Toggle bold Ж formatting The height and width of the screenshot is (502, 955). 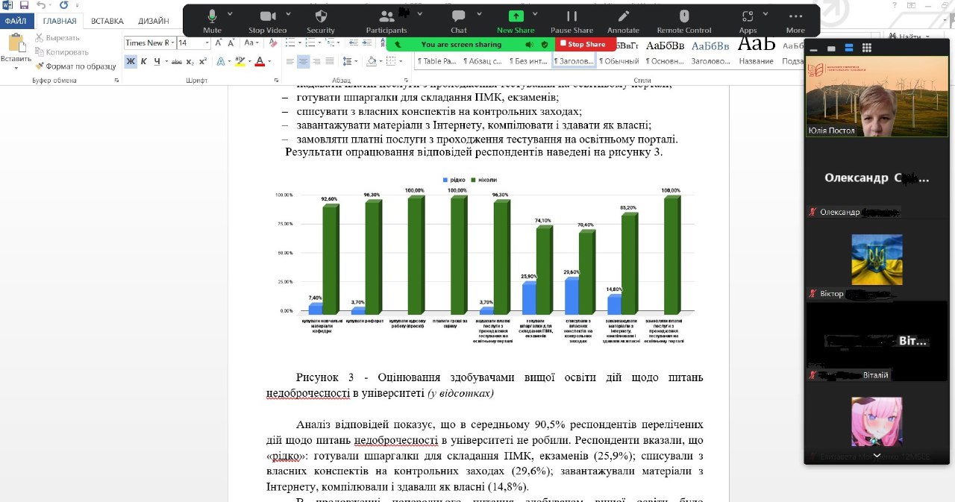click(x=131, y=61)
